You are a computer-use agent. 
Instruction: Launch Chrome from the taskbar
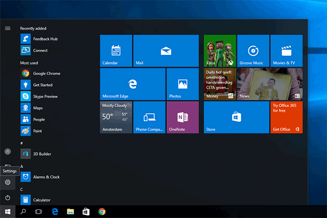[x=102, y=212]
